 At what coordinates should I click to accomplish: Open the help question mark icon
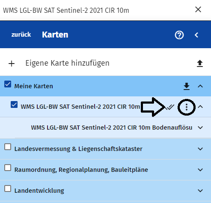179,35
